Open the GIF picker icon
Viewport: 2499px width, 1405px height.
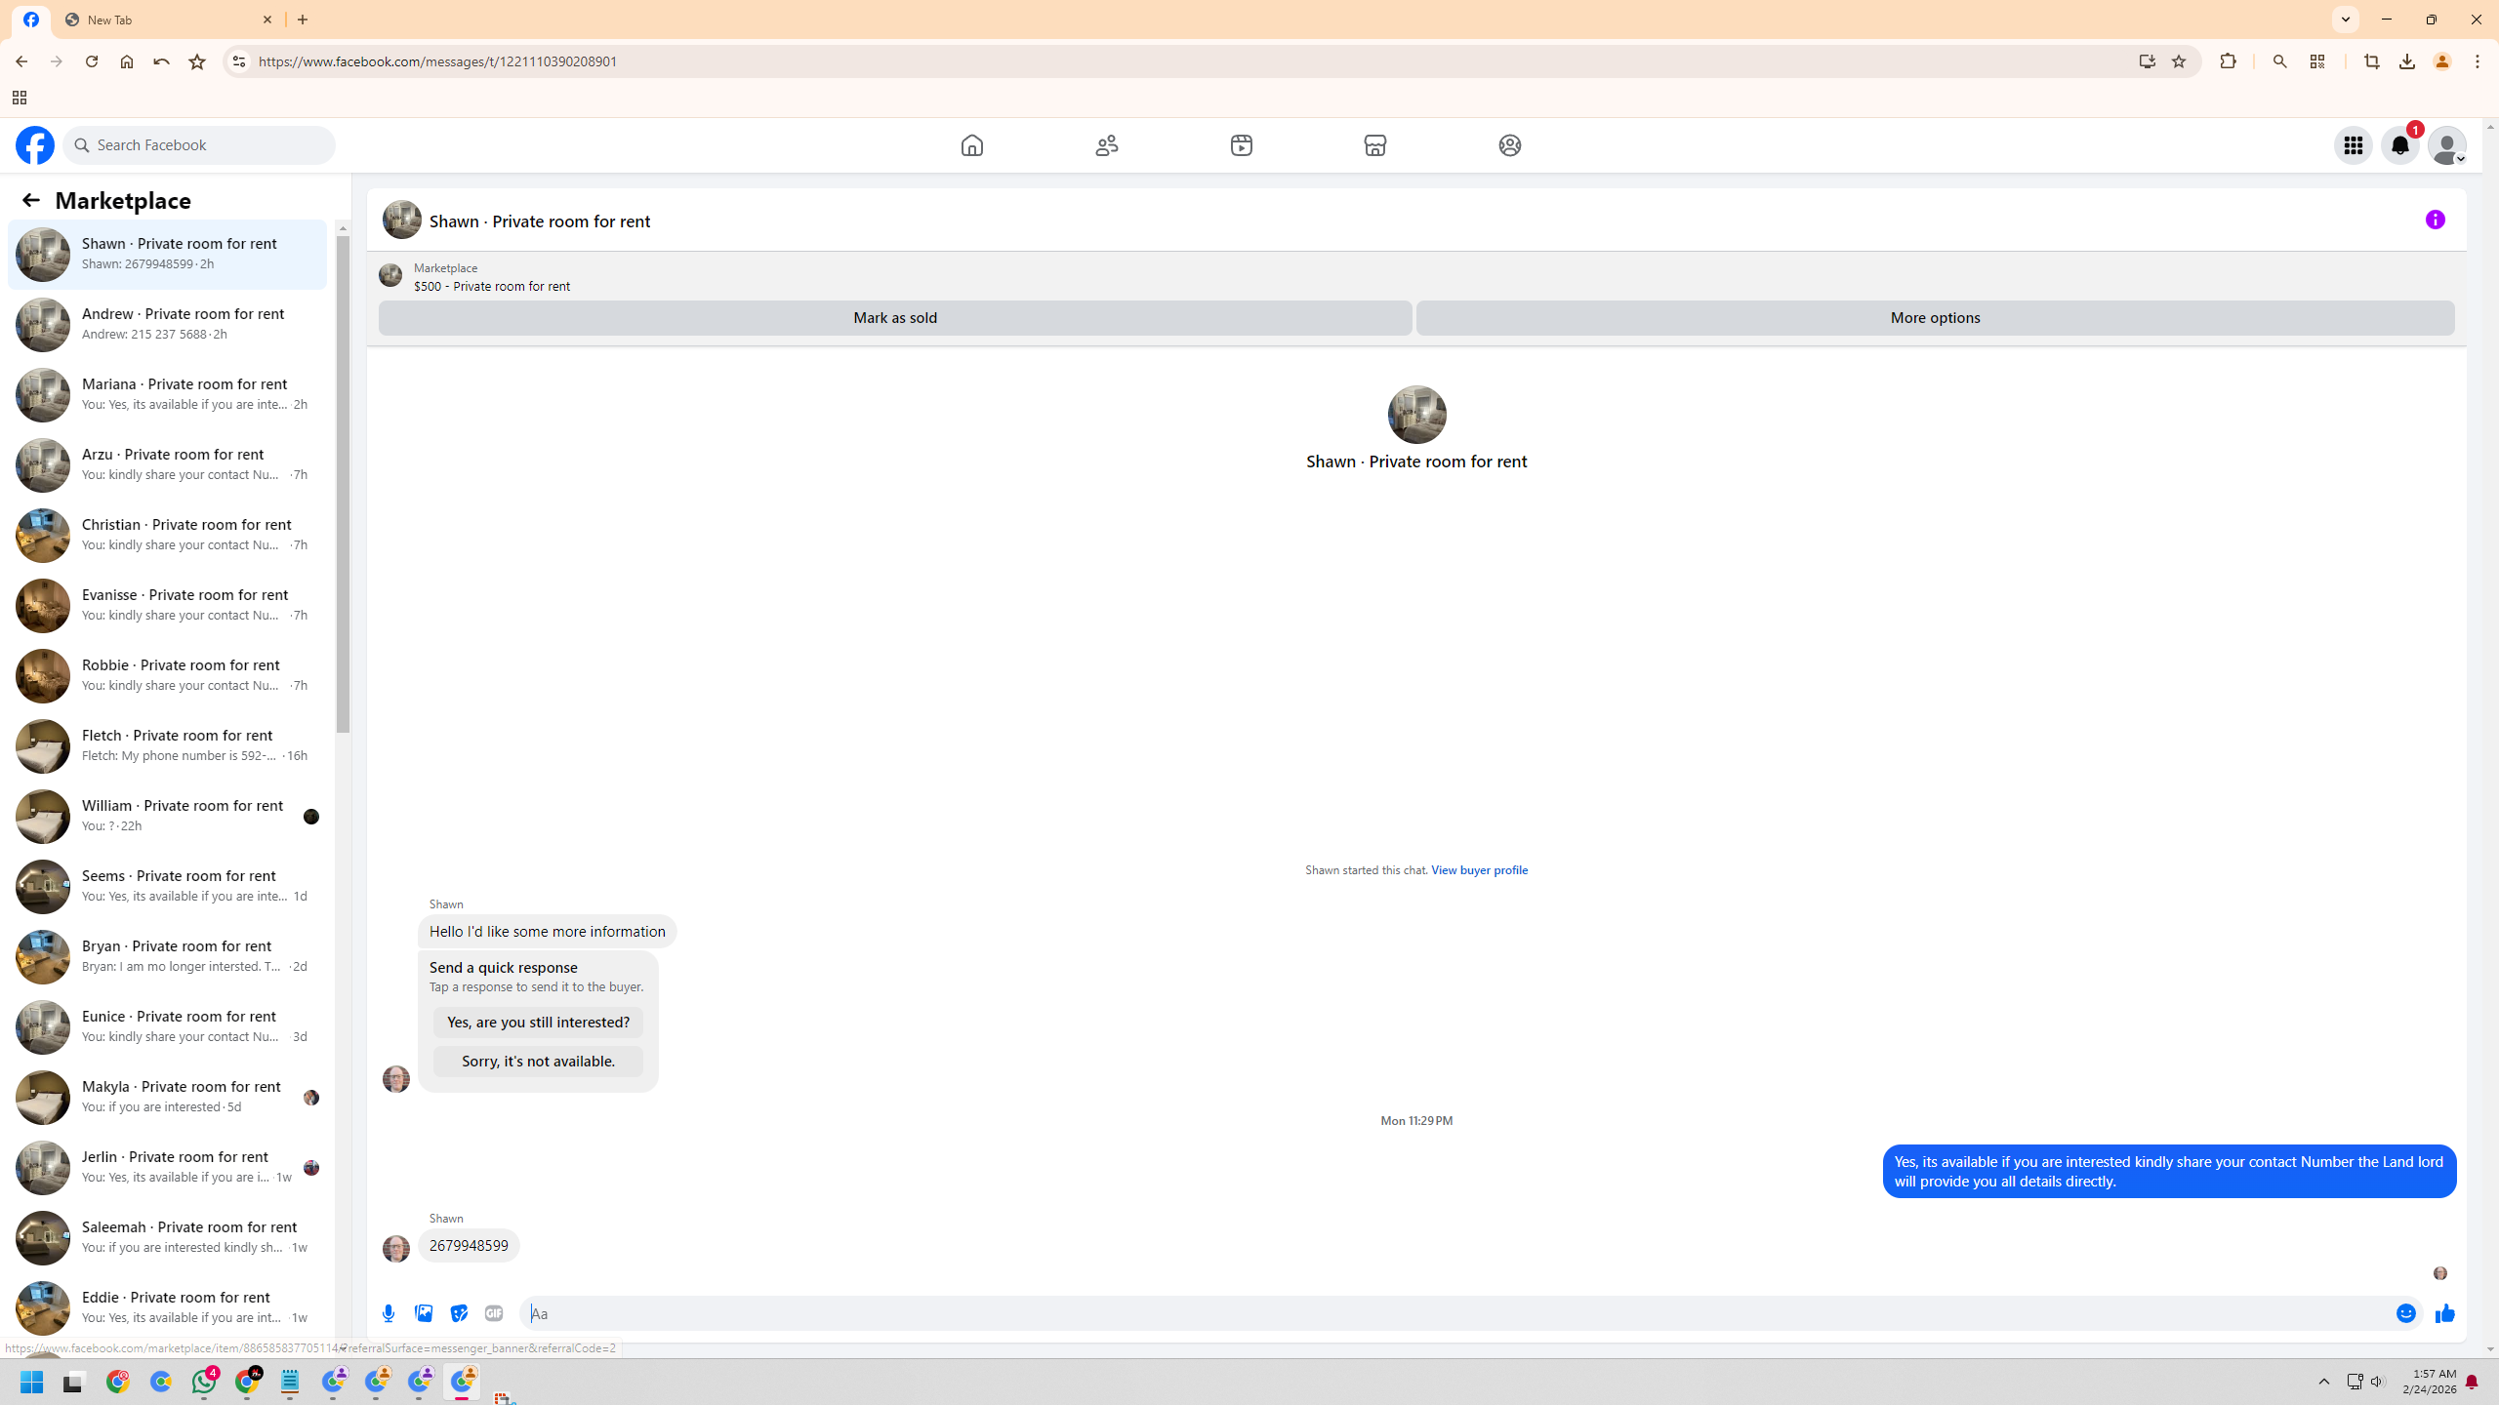coord(494,1313)
